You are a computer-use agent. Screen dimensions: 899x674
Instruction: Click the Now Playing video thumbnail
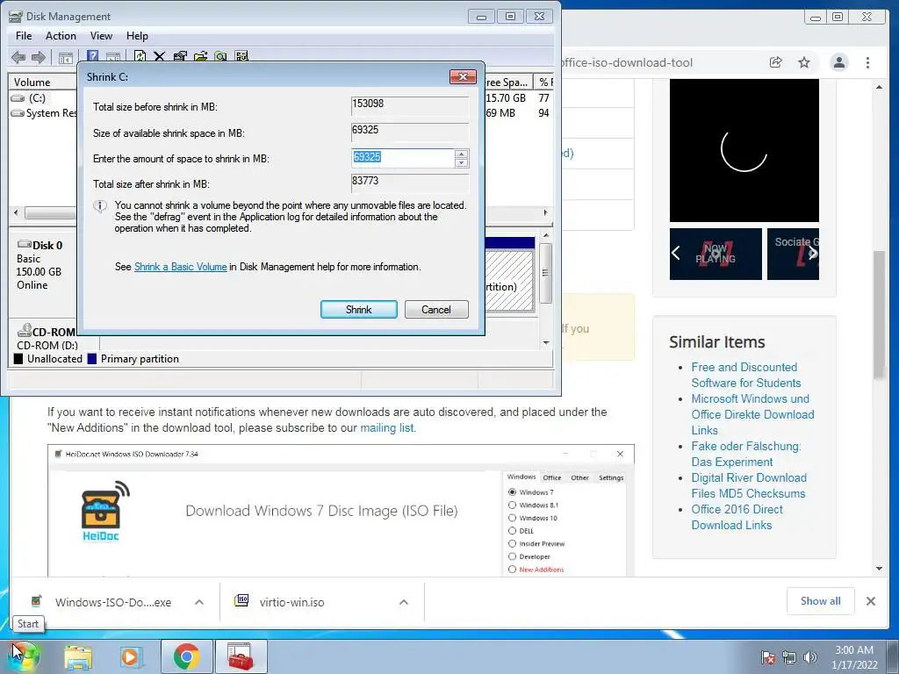coord(716,254)
